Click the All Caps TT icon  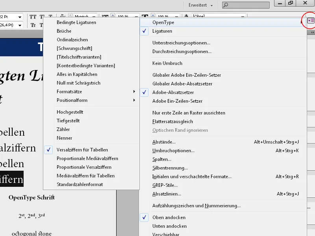[x=33, y=17]
